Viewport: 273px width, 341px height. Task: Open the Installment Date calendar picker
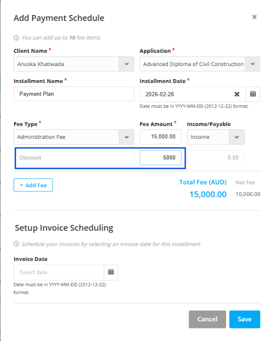253,94
